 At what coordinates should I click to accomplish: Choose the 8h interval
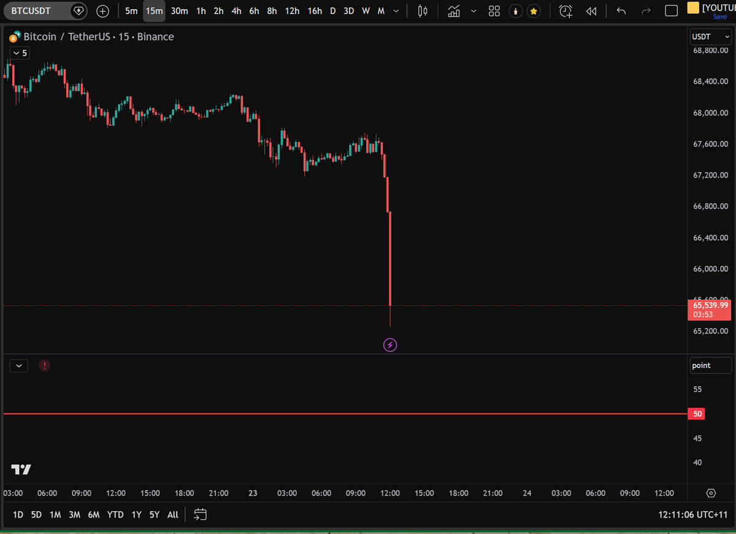[272, 11]
